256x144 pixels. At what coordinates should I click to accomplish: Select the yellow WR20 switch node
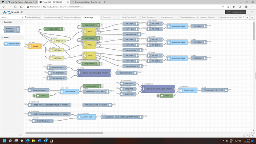click(x=89, y=32)
